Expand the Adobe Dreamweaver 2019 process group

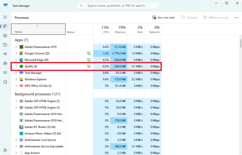(16, 47)
